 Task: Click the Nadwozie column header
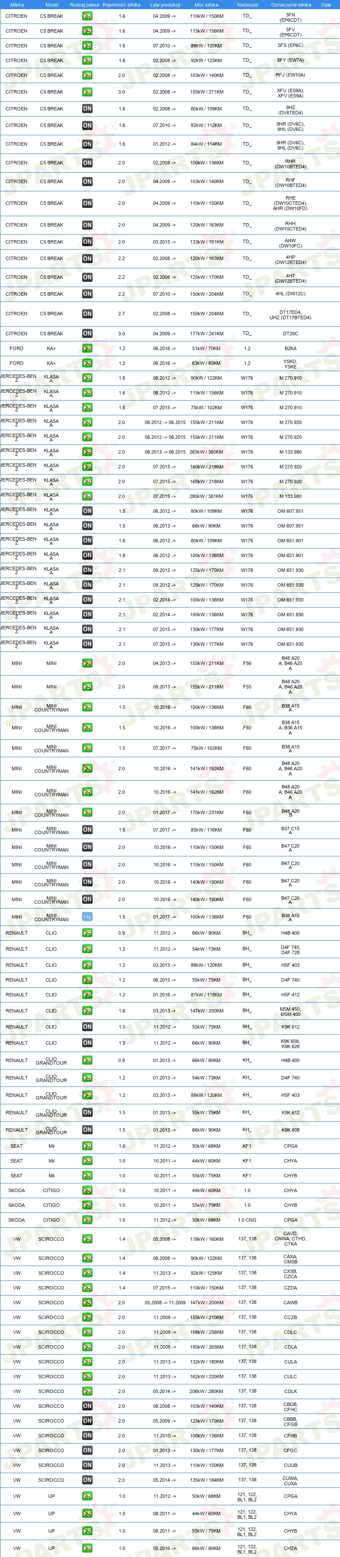[x=247, y=5]
